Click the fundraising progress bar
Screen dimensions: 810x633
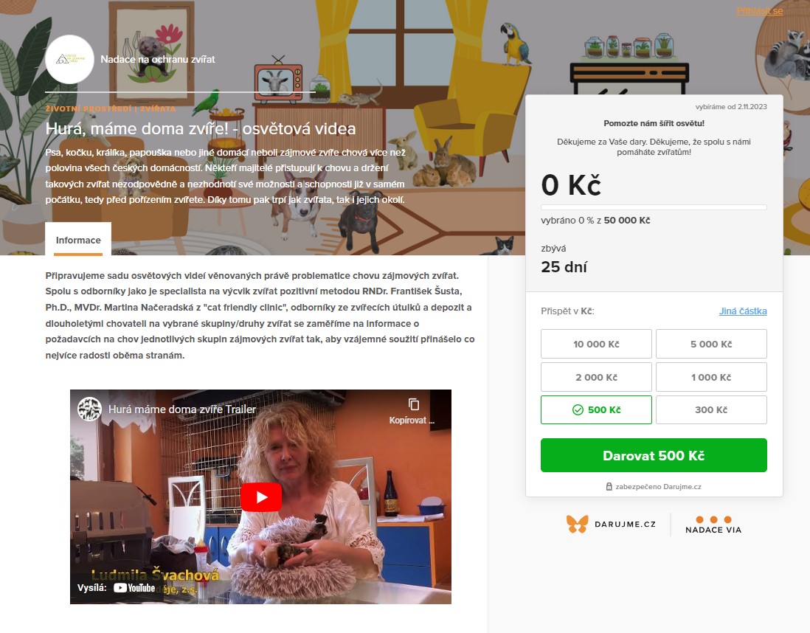[654, 207]
